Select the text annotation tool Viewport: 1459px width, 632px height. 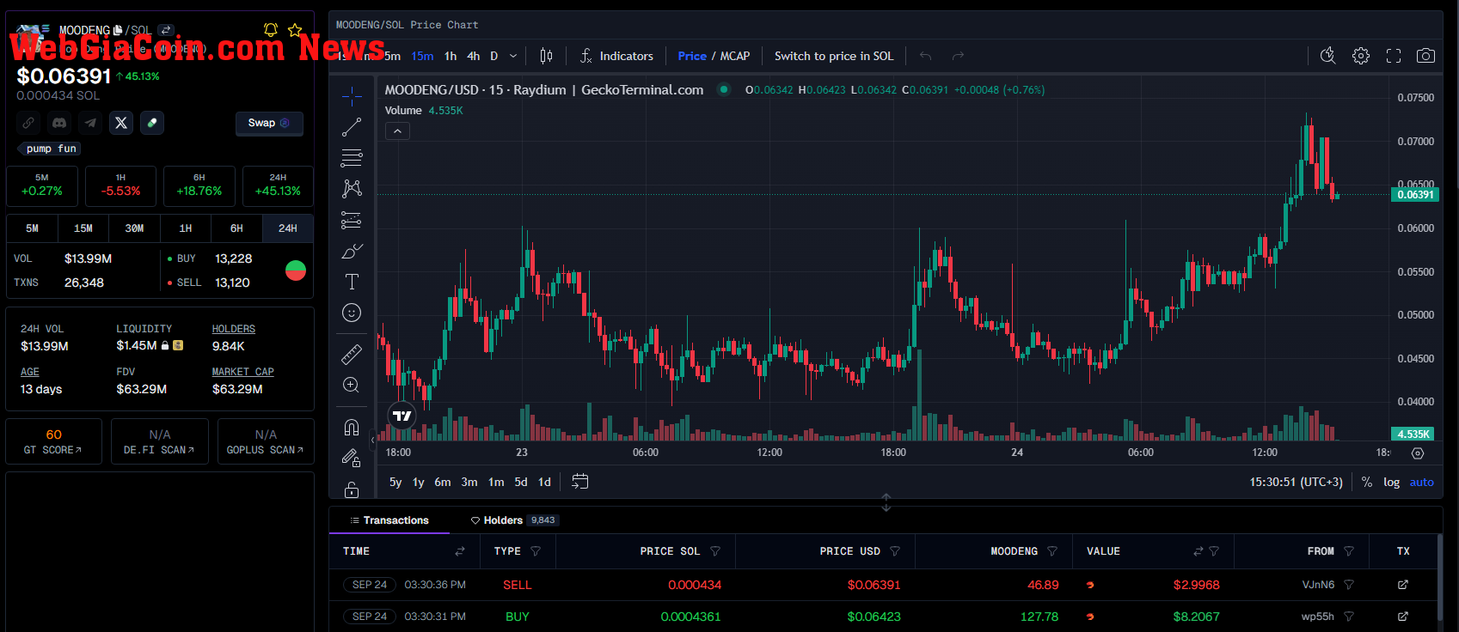[x=352, y=282]
